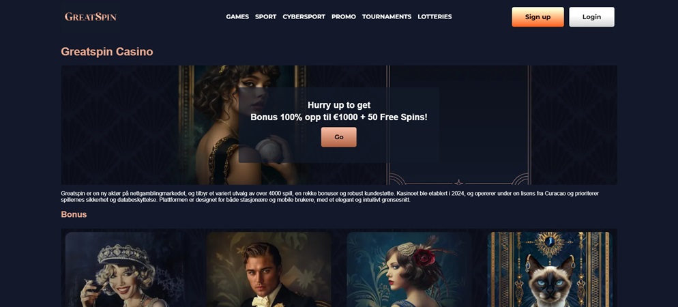Click the orange Sign up button
This screenshot has width=678, height=307.
pos(537,17)
